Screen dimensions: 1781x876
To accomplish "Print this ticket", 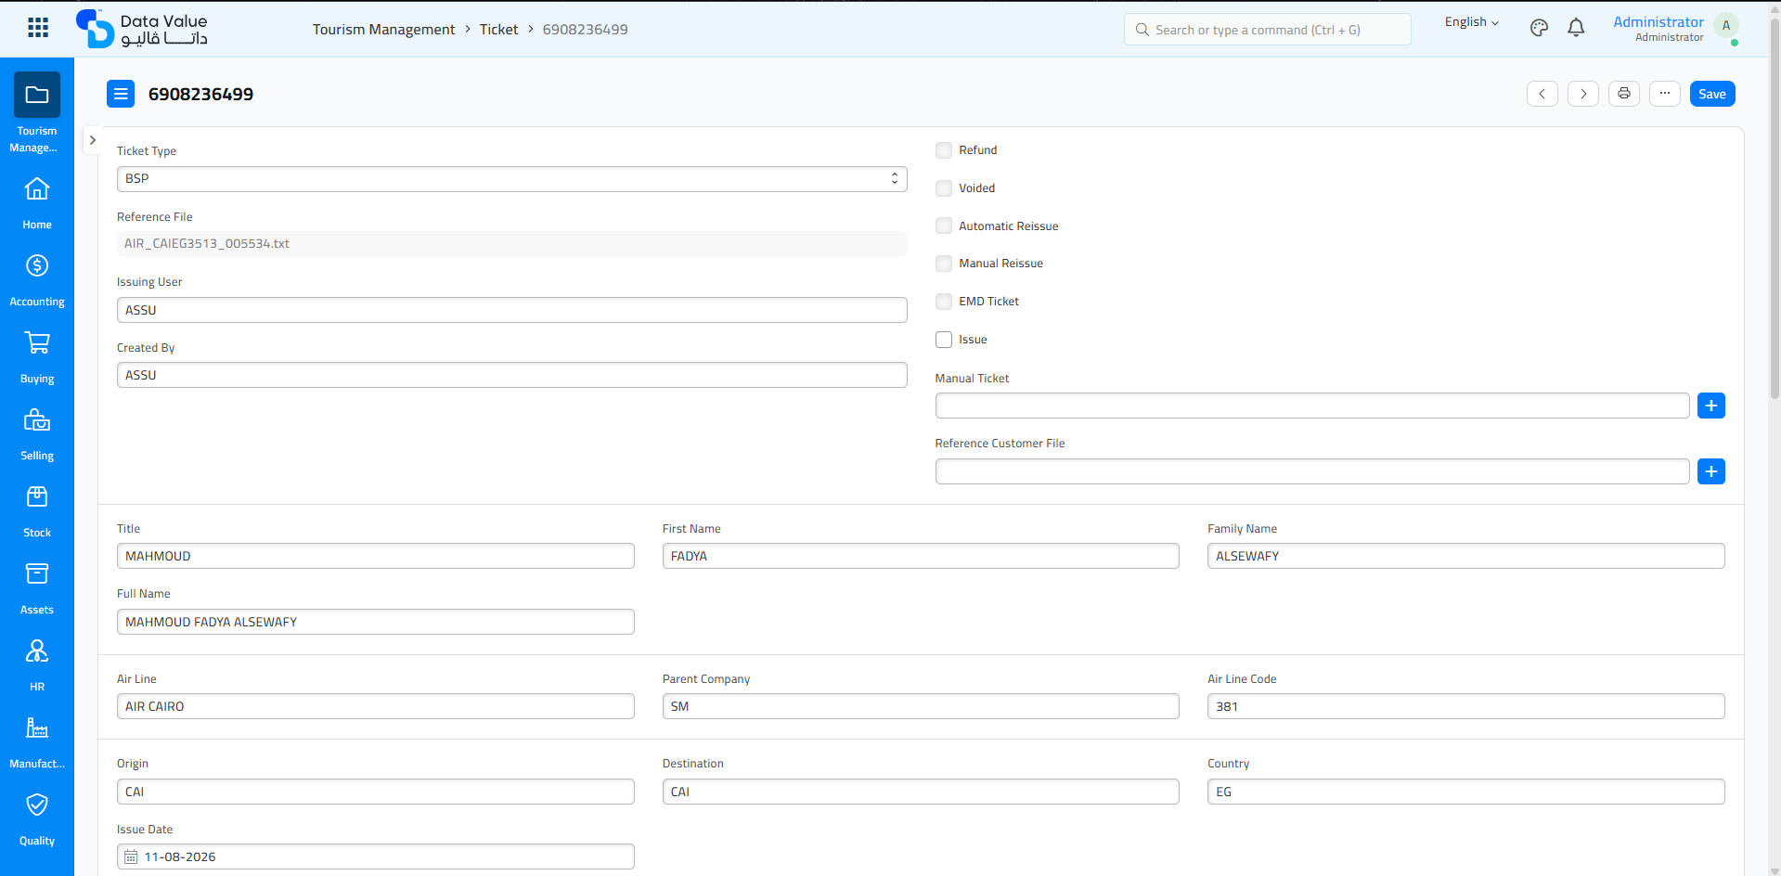I will (x=1624, y=94).
